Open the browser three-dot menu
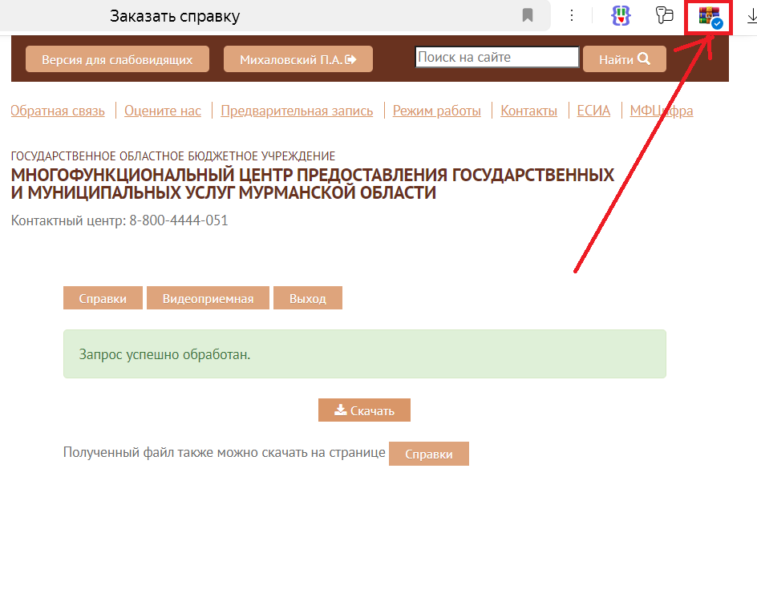The width and height of the screenshot is (757, 602). [x=572, y=15]
